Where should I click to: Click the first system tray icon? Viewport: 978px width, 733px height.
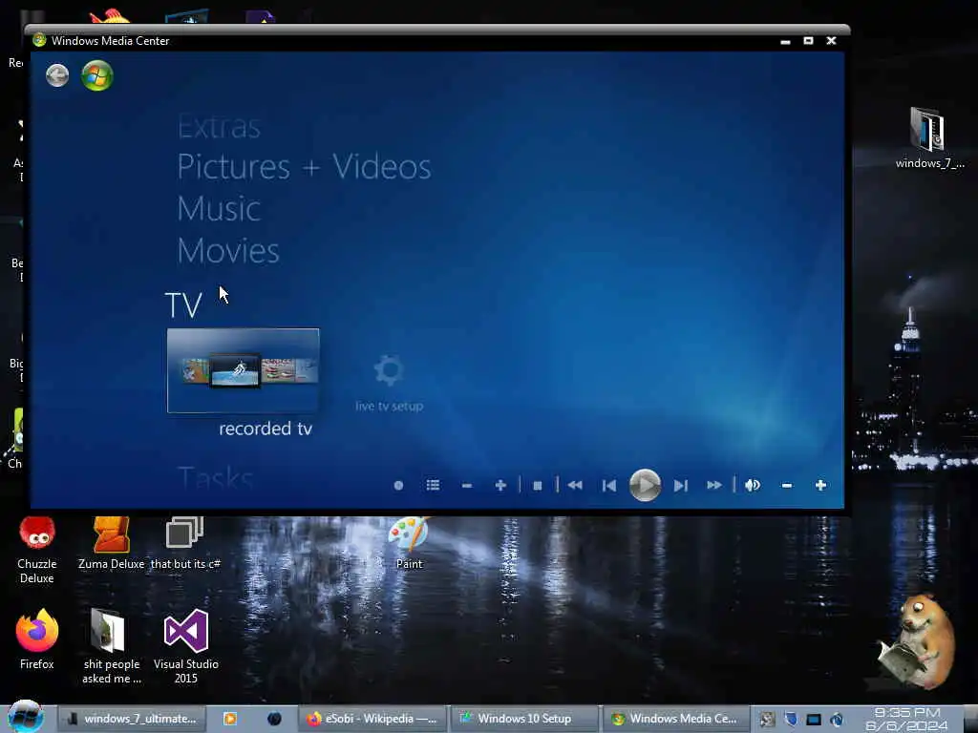[x=767, y=720]
